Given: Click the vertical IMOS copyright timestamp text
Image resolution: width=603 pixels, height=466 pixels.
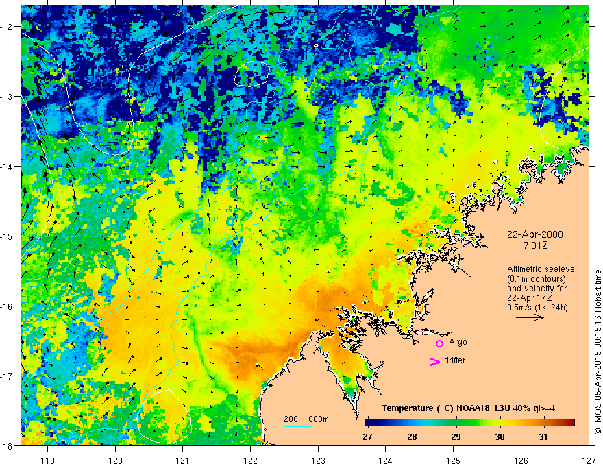Looking at the screenshot, I should pyautogui.click(x=598, y=354).
